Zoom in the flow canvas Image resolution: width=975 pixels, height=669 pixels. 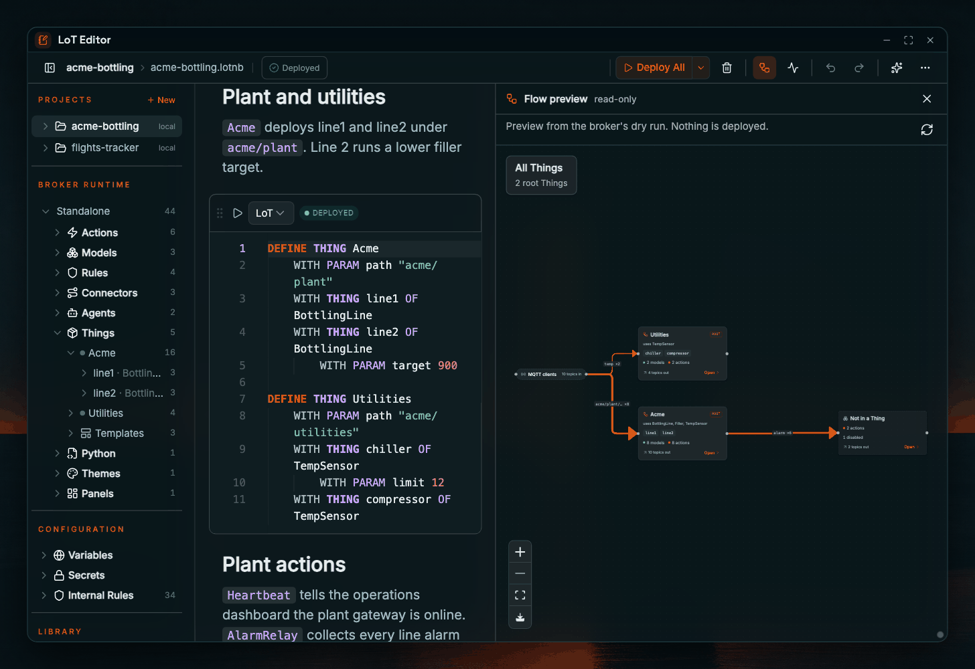click(520, 552)
